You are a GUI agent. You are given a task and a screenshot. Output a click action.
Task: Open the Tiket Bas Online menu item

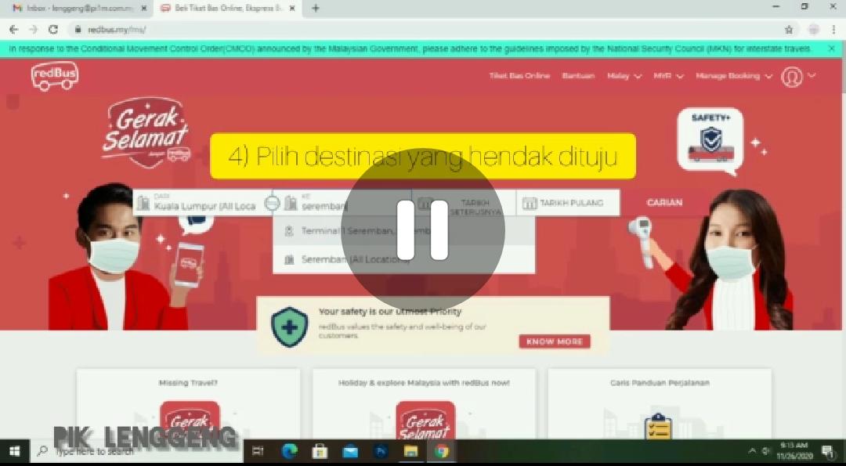coord(519,76)
